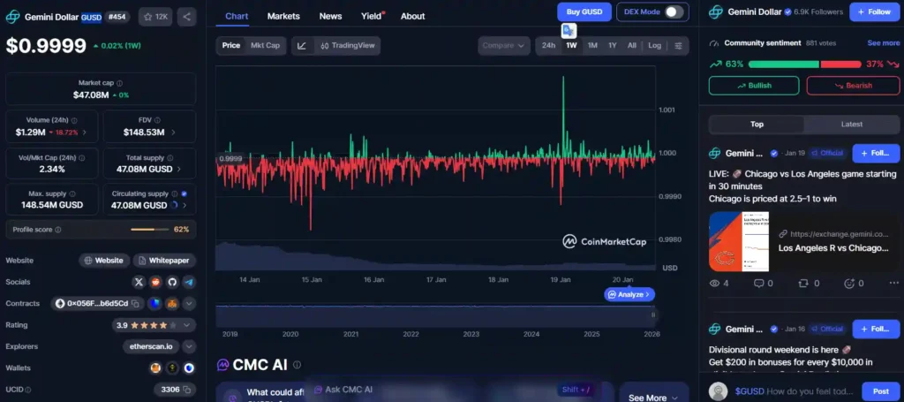904x402 pixels.
Task: Follow Gemini Dollar in the header
Action: [x=875, y=12]
